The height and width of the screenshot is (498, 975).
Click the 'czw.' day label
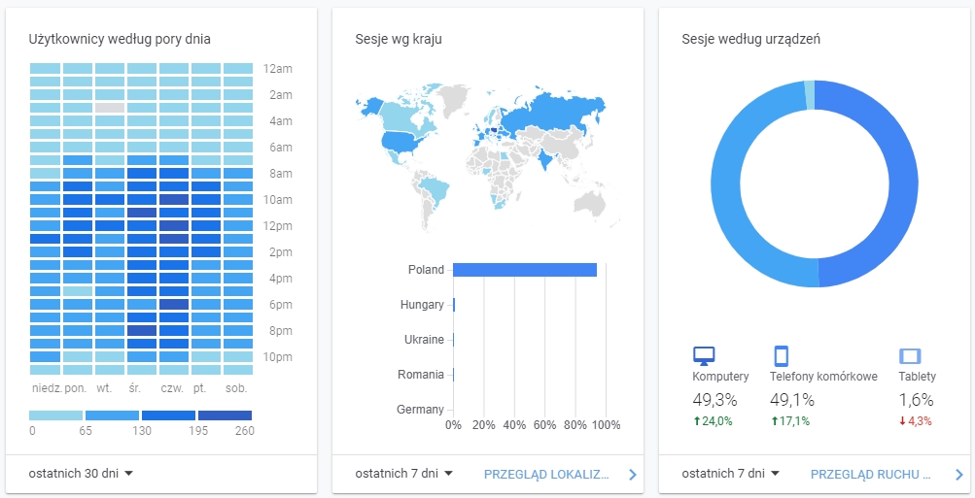tap(173, 388)
